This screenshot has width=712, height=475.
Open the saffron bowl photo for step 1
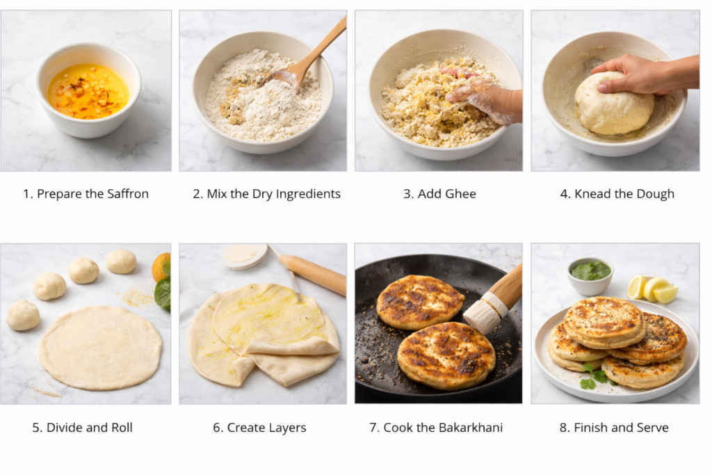pos(86,91)
